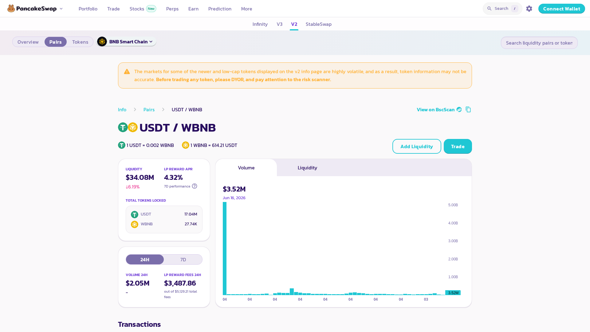Image resolution: width=590 pixels, height=332 pixels.
Task: Click the WBNB token icon beside title
Action: click(133, 127)
